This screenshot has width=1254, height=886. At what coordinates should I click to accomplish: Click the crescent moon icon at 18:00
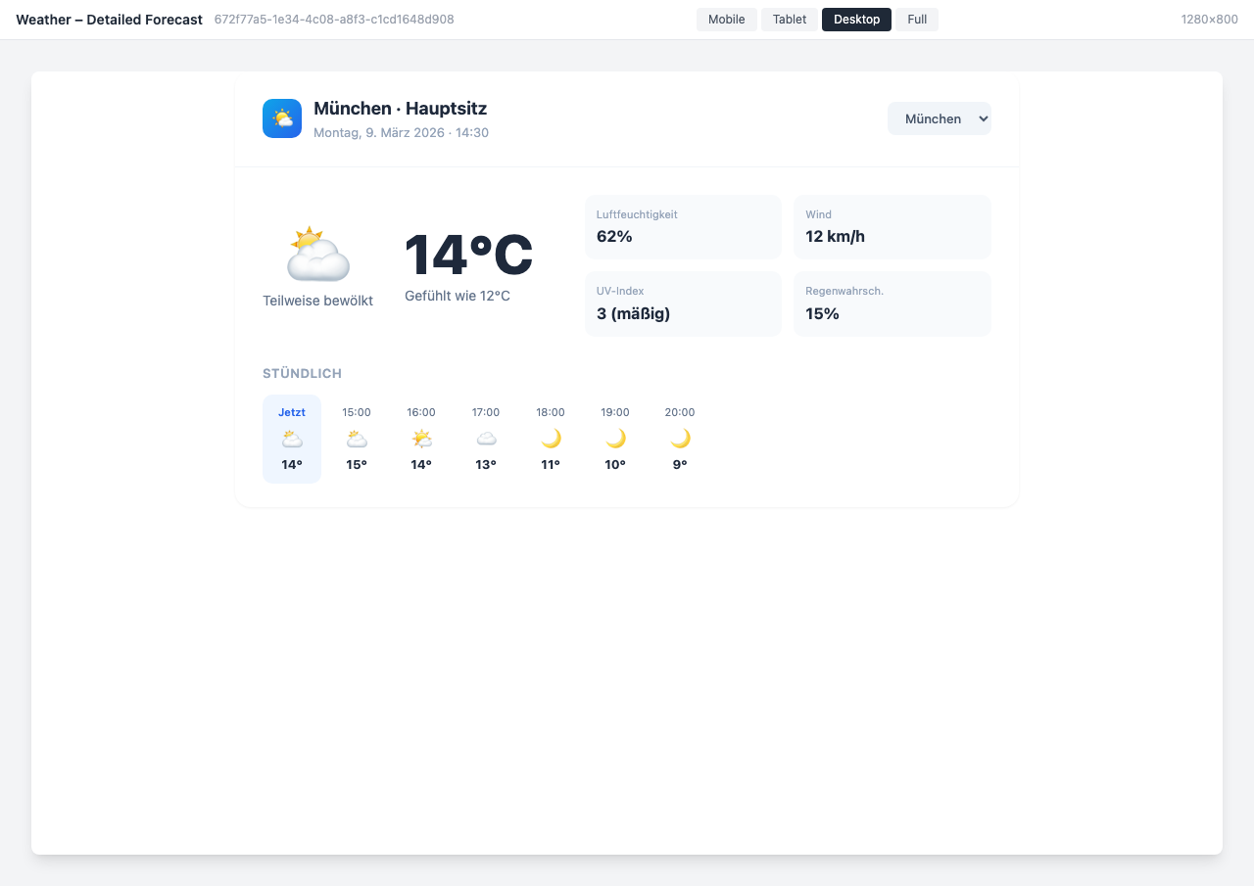click(x=551, y=439)
